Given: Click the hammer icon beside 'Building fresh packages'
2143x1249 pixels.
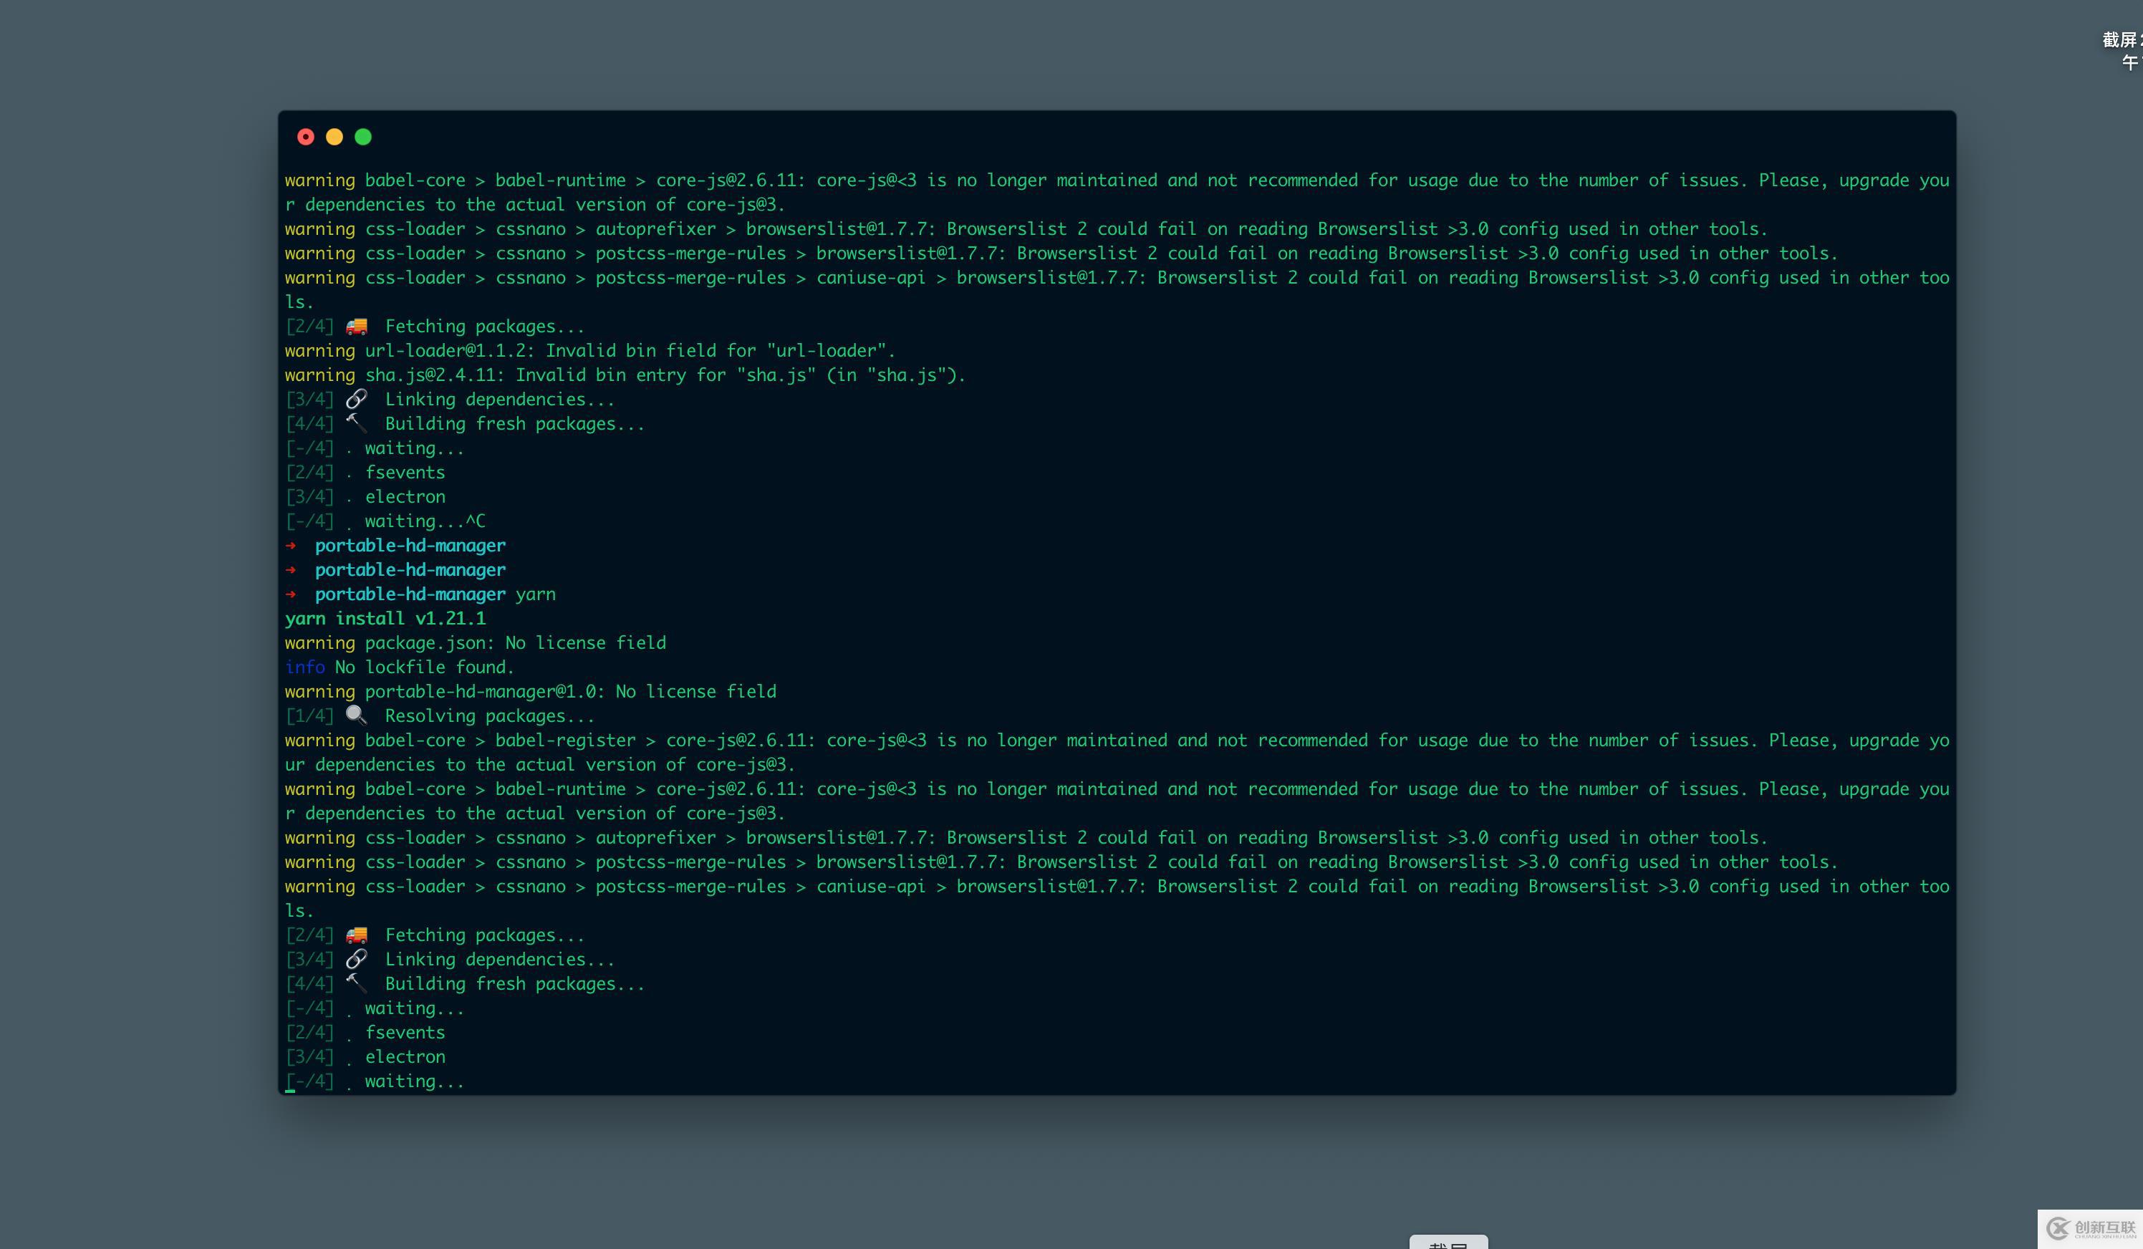Looking at the screenshot, I should coord(356,422).
